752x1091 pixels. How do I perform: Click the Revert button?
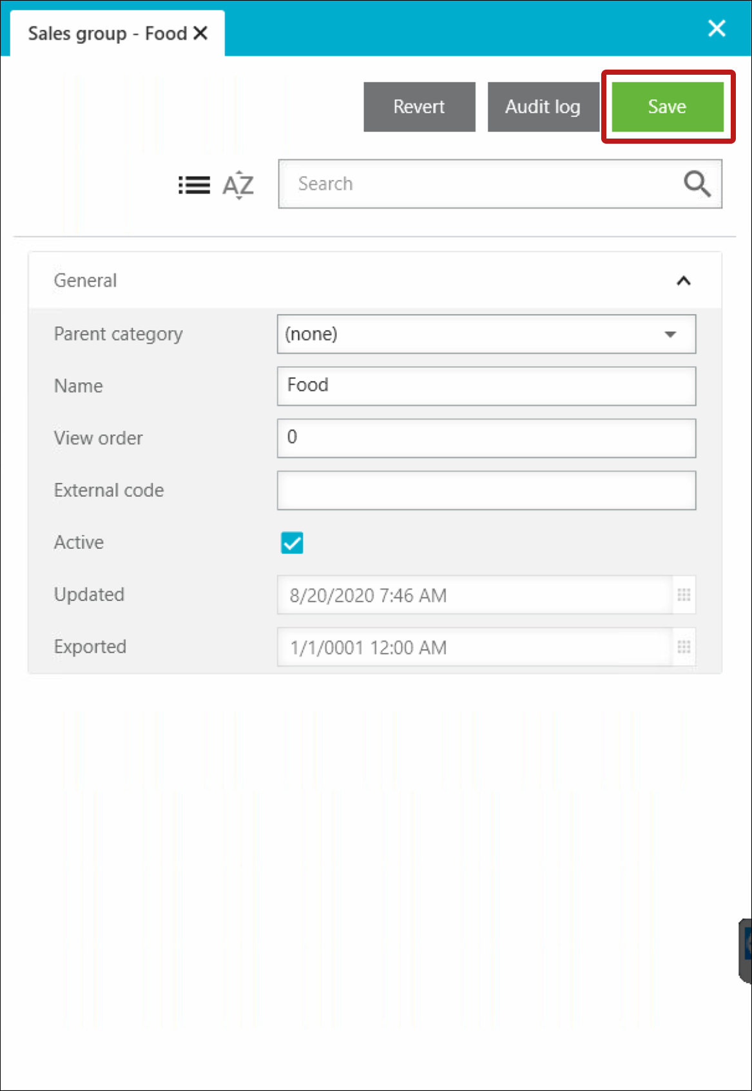(x=419, y=106)
